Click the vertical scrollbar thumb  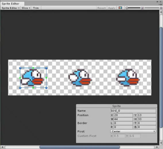[161, 77]
